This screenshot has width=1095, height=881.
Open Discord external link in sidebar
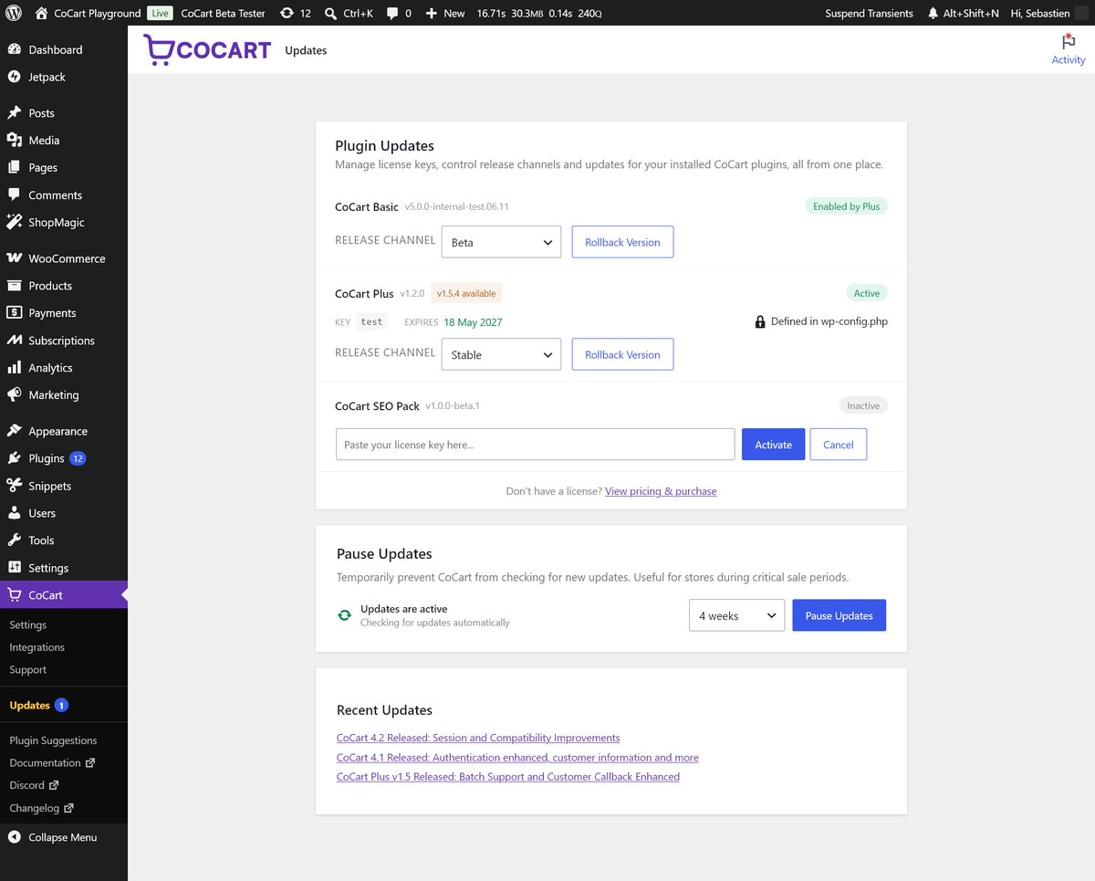(x=34, y=785)
